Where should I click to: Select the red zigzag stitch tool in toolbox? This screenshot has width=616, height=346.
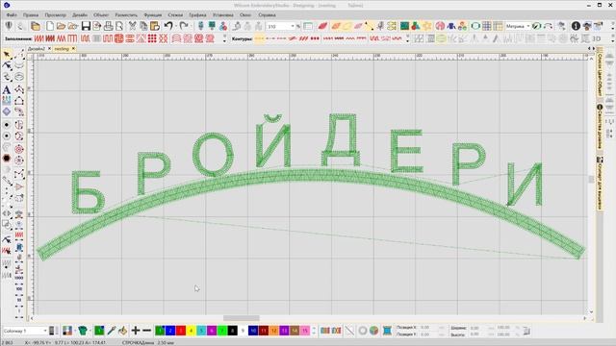click(19, 235)
